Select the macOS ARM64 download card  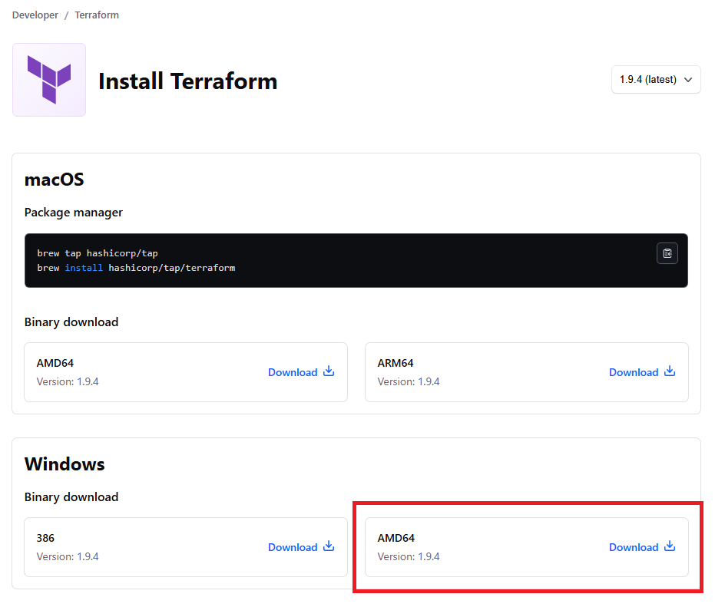click(527, 372)
